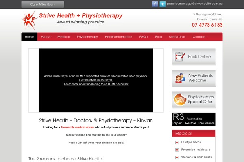This screenshot has height=162, width=244.
Task: Open the Physiotherapy Special Offer button
Action: 194,100
